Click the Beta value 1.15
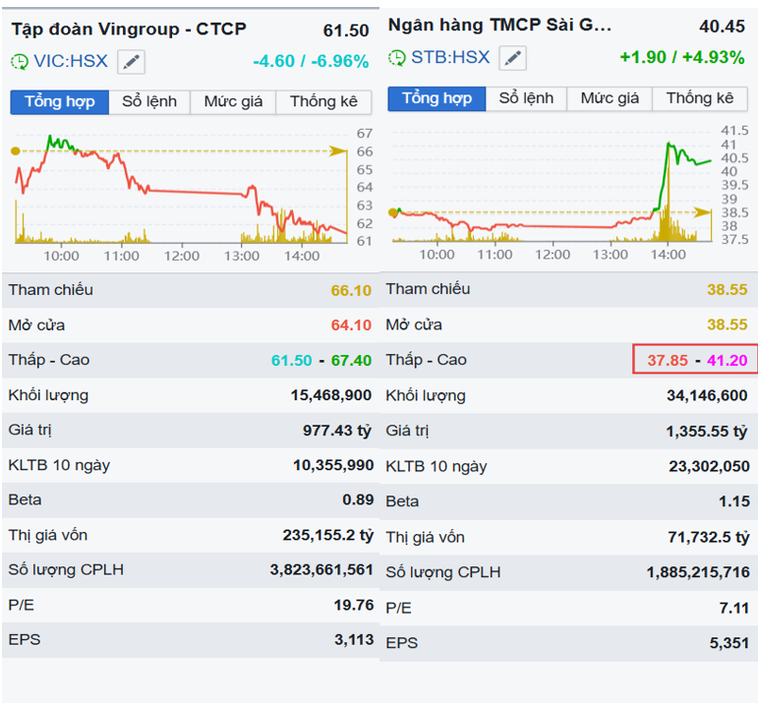Viewport: 758px width, 703px height. tap(734, 501)
